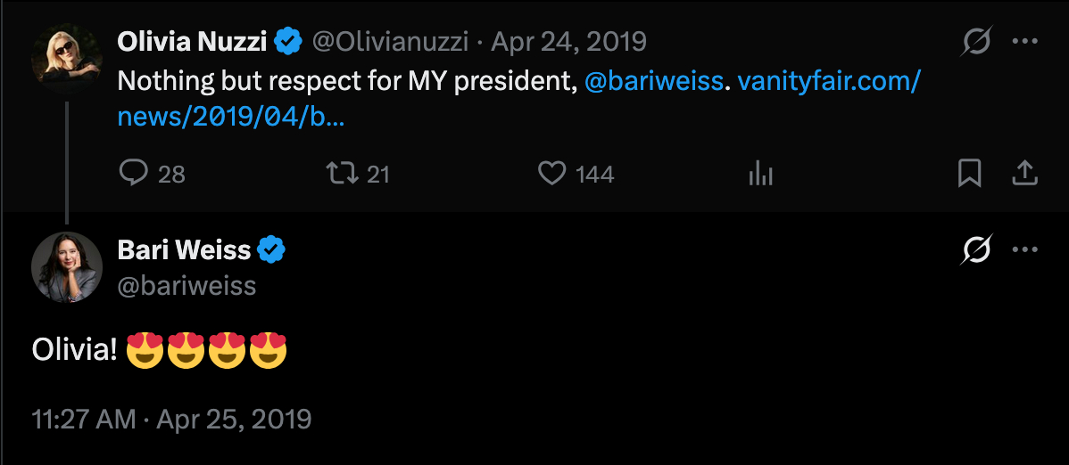The height and width of the screenshot is (465, 1069).
Task: Like Olivia Nuzzi's tweet
Action: coord(552,172)
